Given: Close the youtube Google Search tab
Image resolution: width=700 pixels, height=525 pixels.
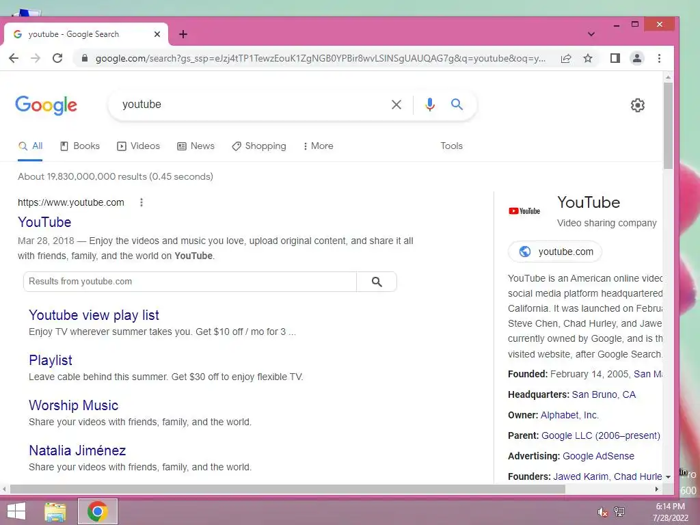Looking at the screenshot, I should 157,34.
